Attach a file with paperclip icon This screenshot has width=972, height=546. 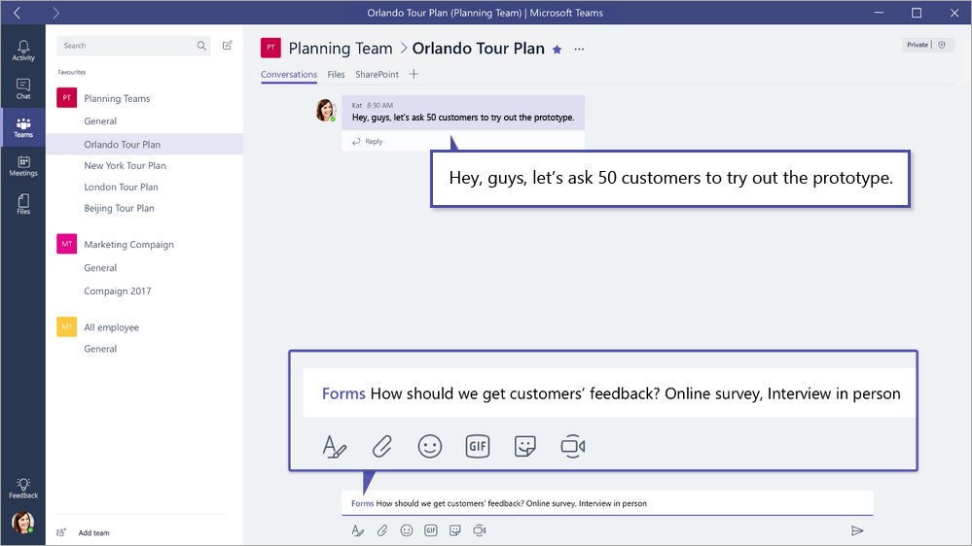click(381, 530)
